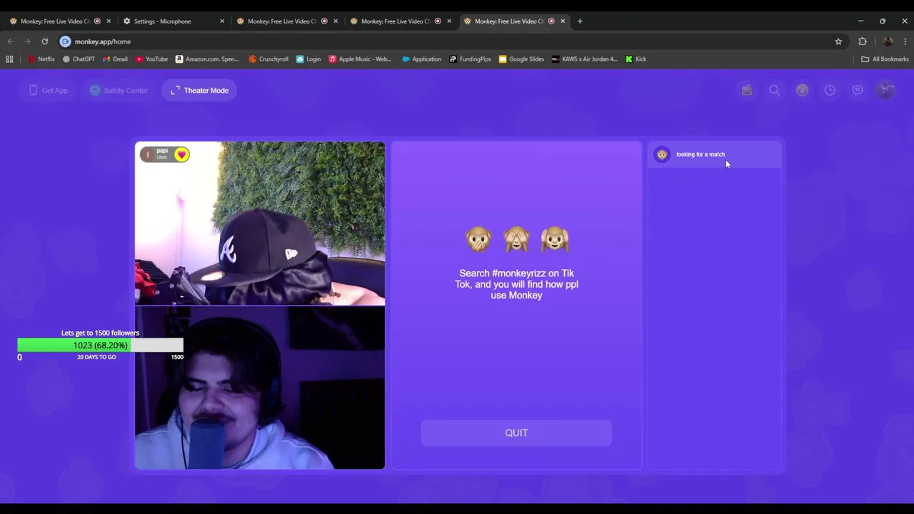
Task: Click the partner video thumbnail
Action: click(260, 223)
